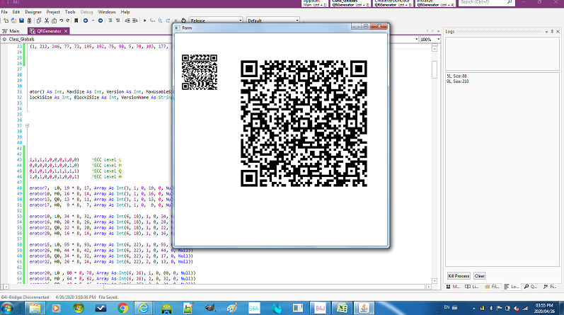Open Excel from the taskbar
This screenshot has width=564, height=315.
tap(342, 308)
